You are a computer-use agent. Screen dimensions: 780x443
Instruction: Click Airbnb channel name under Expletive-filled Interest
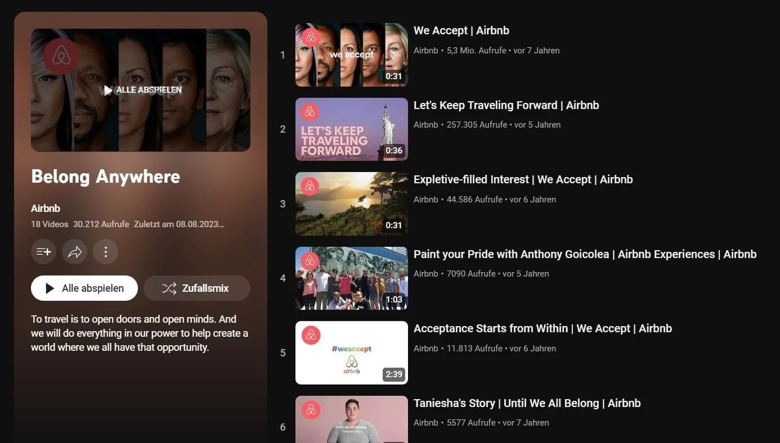coord(426,200)
